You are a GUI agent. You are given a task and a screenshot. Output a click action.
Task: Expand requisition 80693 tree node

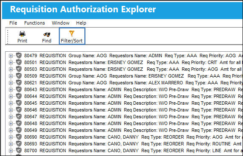[x=11, y=144]
